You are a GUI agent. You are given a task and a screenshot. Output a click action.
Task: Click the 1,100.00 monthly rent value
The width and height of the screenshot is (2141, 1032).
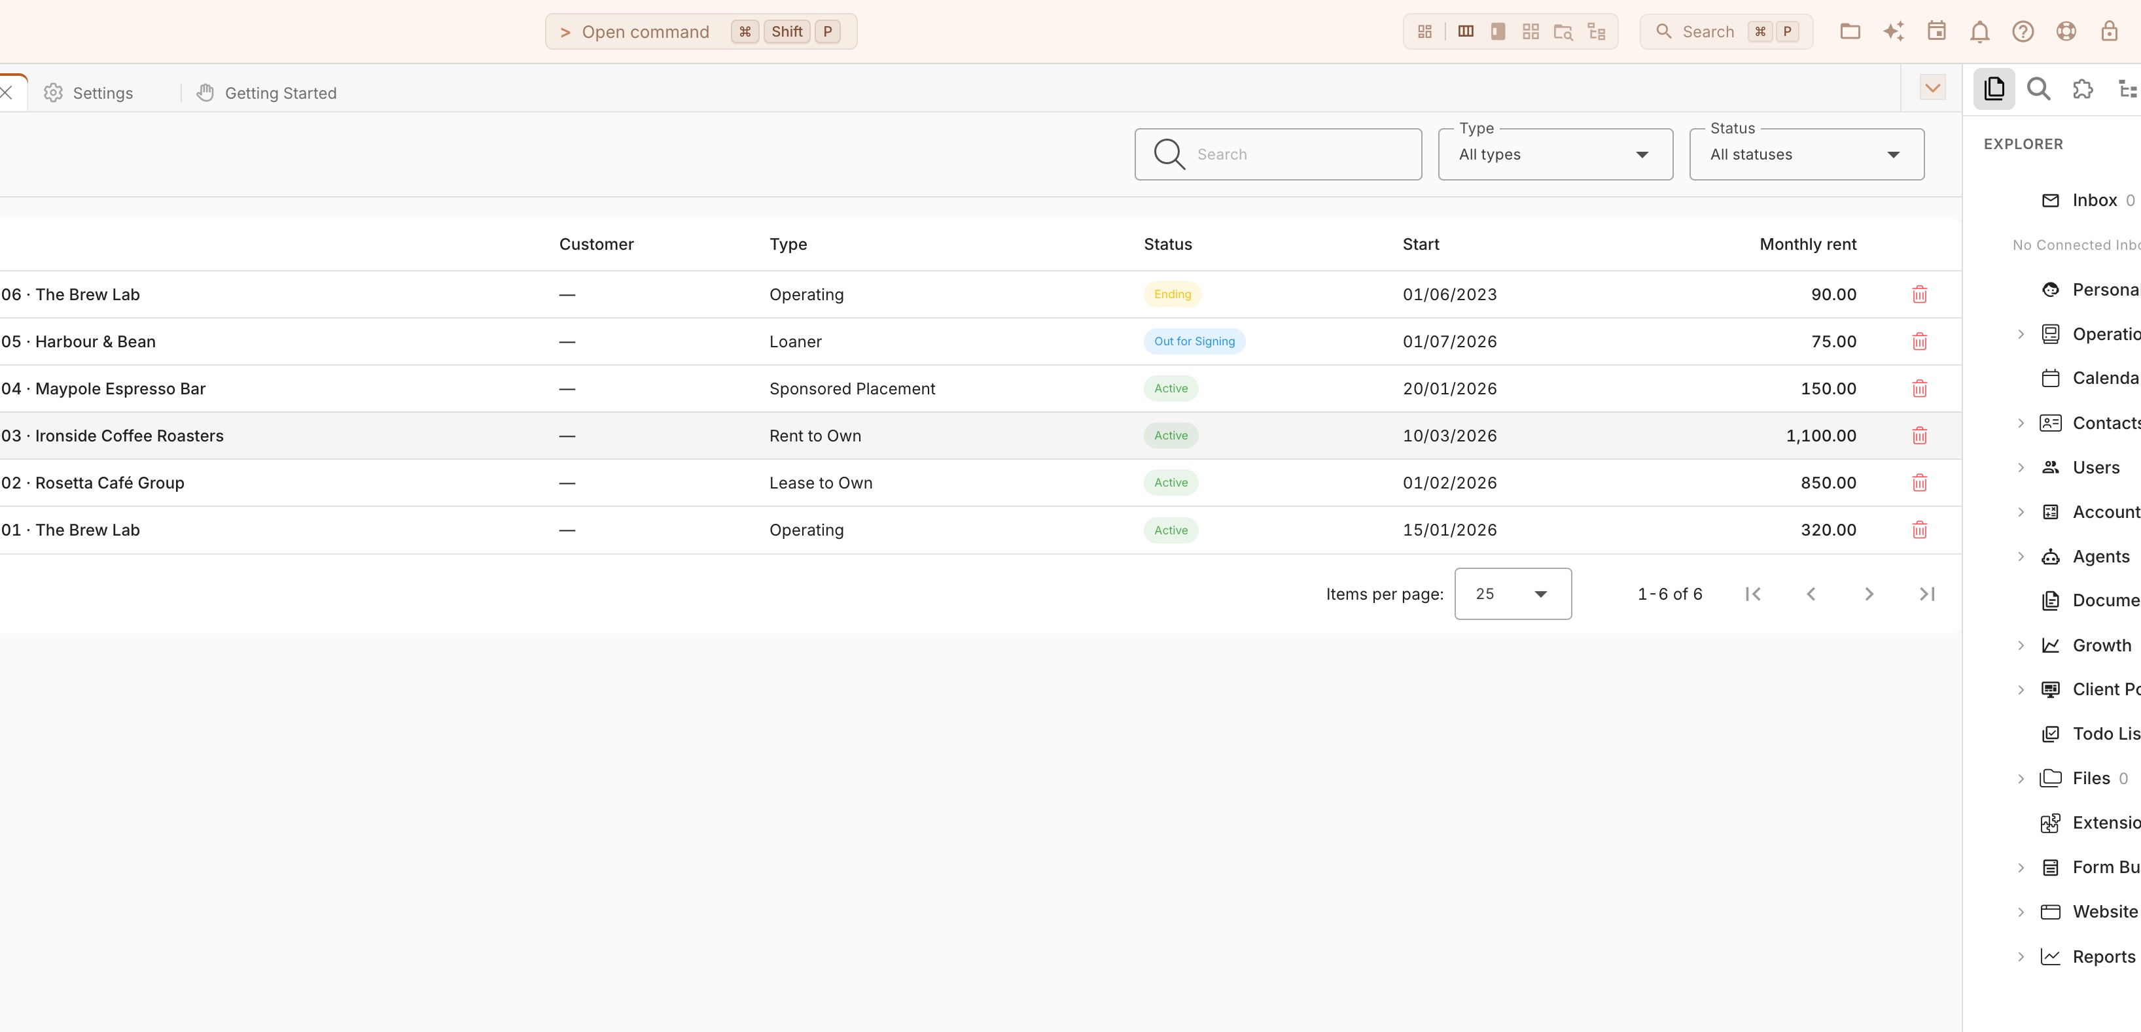pos(1821,436)
